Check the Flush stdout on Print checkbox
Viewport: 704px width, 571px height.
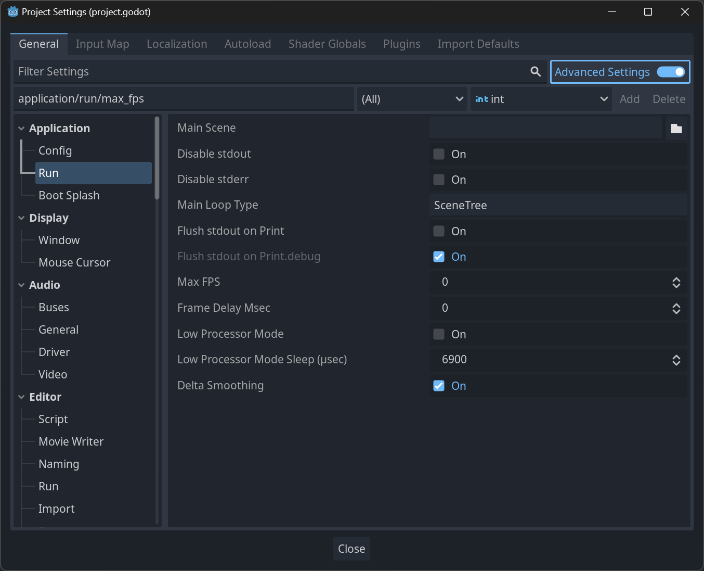coord(439,231)
